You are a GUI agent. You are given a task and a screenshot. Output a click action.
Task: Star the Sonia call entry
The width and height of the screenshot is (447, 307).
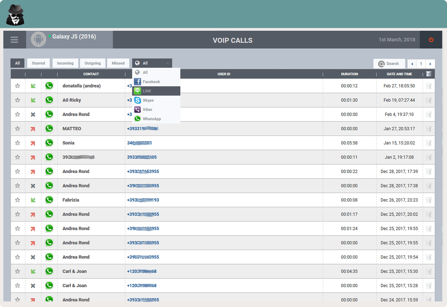click(18, 143)
